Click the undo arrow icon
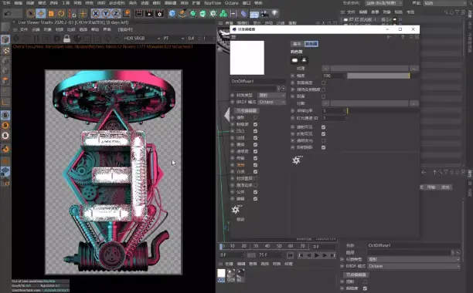This screenshot has height=293, width=473. (x=8, y=14)
